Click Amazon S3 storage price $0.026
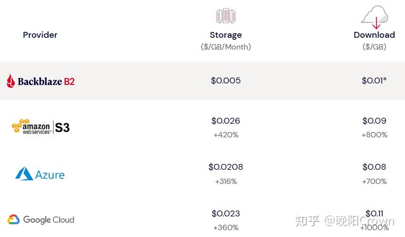 [x=226, y=121]
